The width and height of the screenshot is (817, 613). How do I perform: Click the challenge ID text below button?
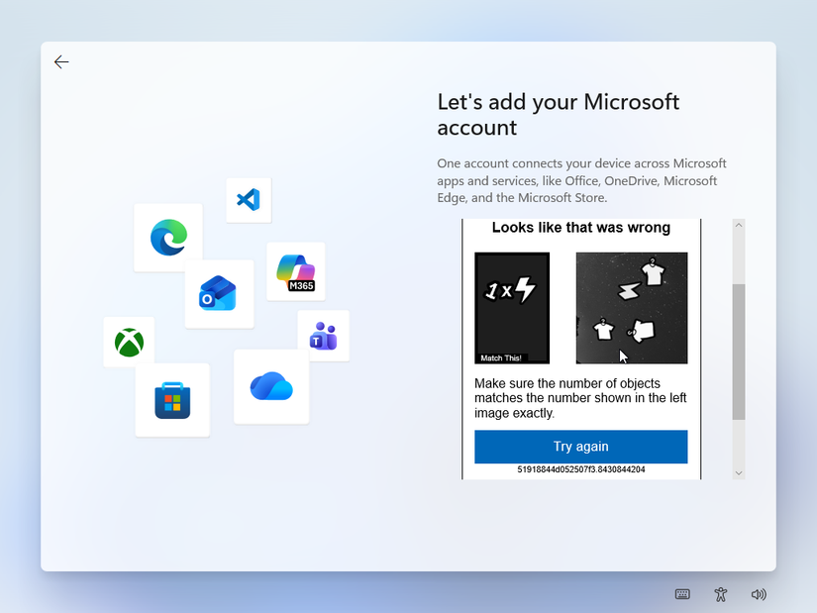tap(581, 469)
